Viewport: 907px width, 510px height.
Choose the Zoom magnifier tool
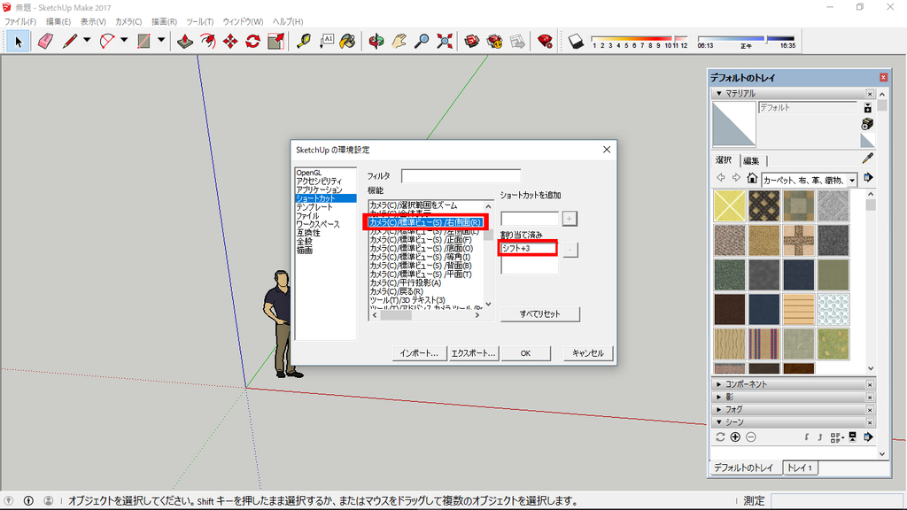click(x=422, y=42)
